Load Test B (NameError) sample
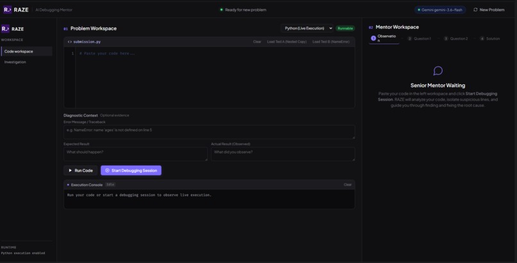517x263 pixels. click(331, 42)
